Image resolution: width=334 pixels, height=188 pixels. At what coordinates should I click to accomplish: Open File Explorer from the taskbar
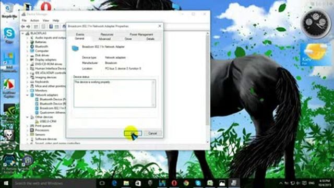[x=126, y=183]
